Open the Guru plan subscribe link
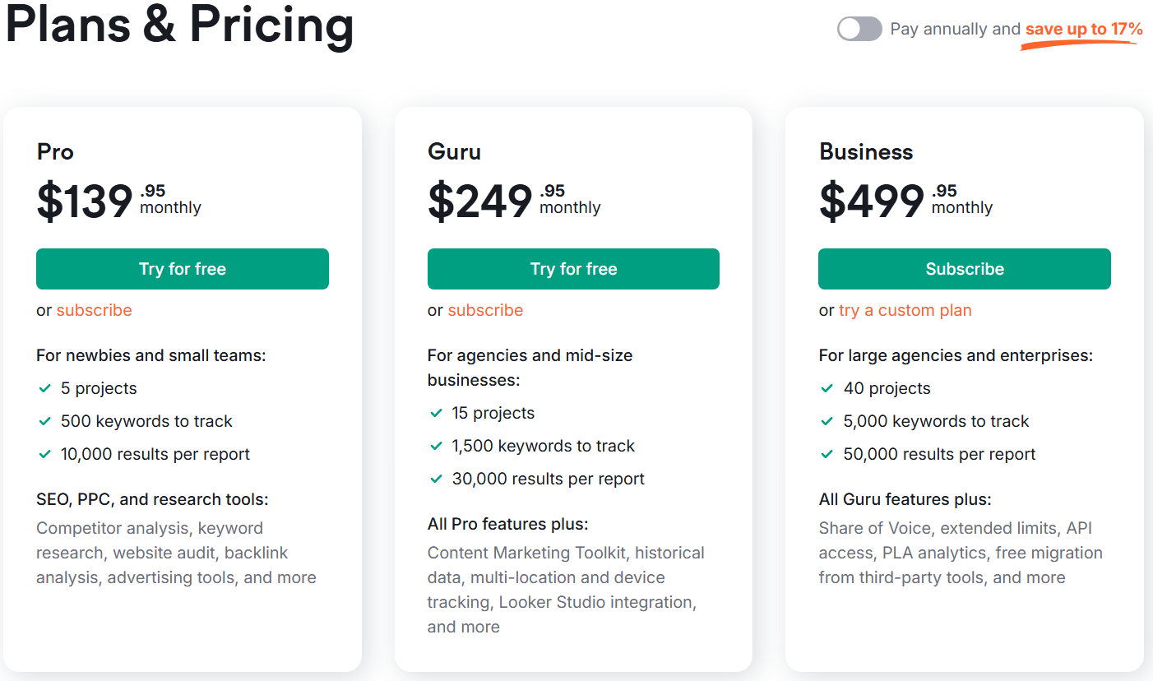The image size is (1153, 681). pyautogui.click(x=485, y=310)
